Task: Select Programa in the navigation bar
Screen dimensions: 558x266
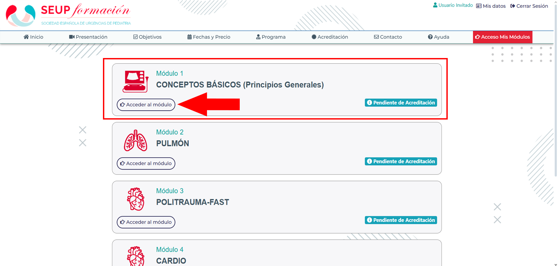Action: (x=271, y=37)
